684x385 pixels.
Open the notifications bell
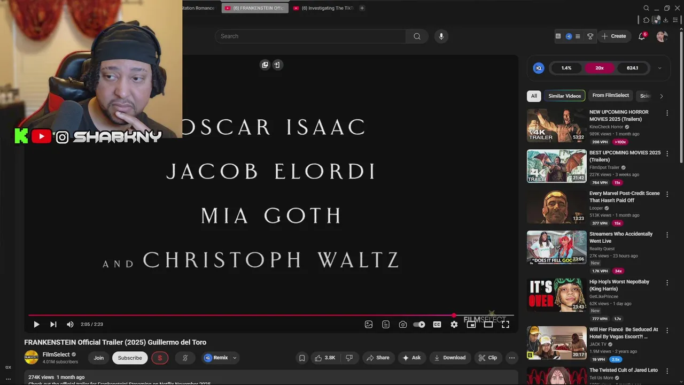tap(642, 36)
